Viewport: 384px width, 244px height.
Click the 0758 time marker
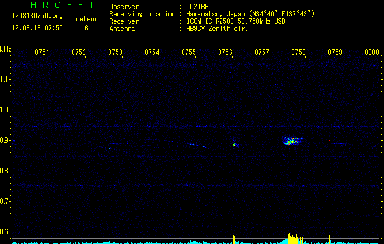coord(299,52)
